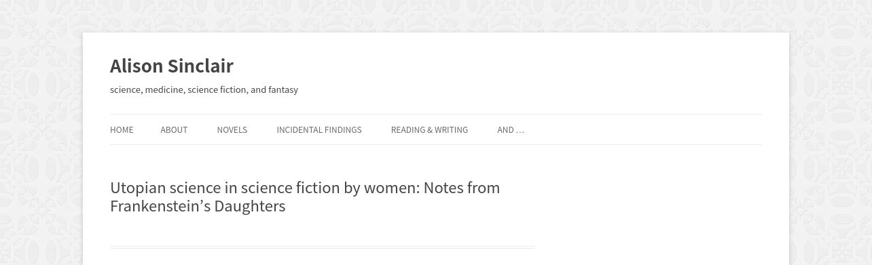Screen dimensions: 872x265
Task: Click the word Alison in the site title
Action: (137, 66)
